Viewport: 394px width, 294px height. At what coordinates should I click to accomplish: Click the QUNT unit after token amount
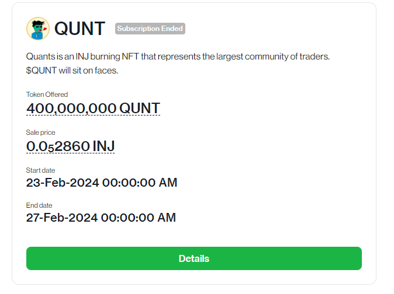point(140,108)
